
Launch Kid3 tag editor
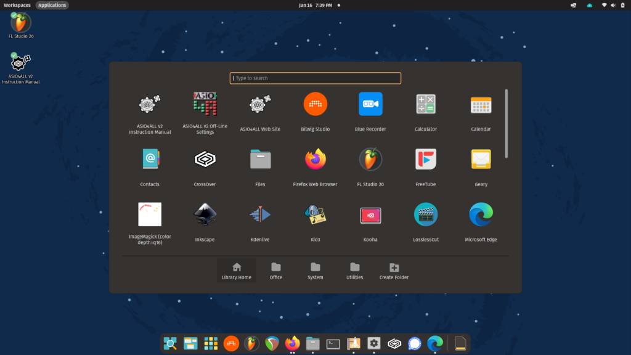point(315,215)
